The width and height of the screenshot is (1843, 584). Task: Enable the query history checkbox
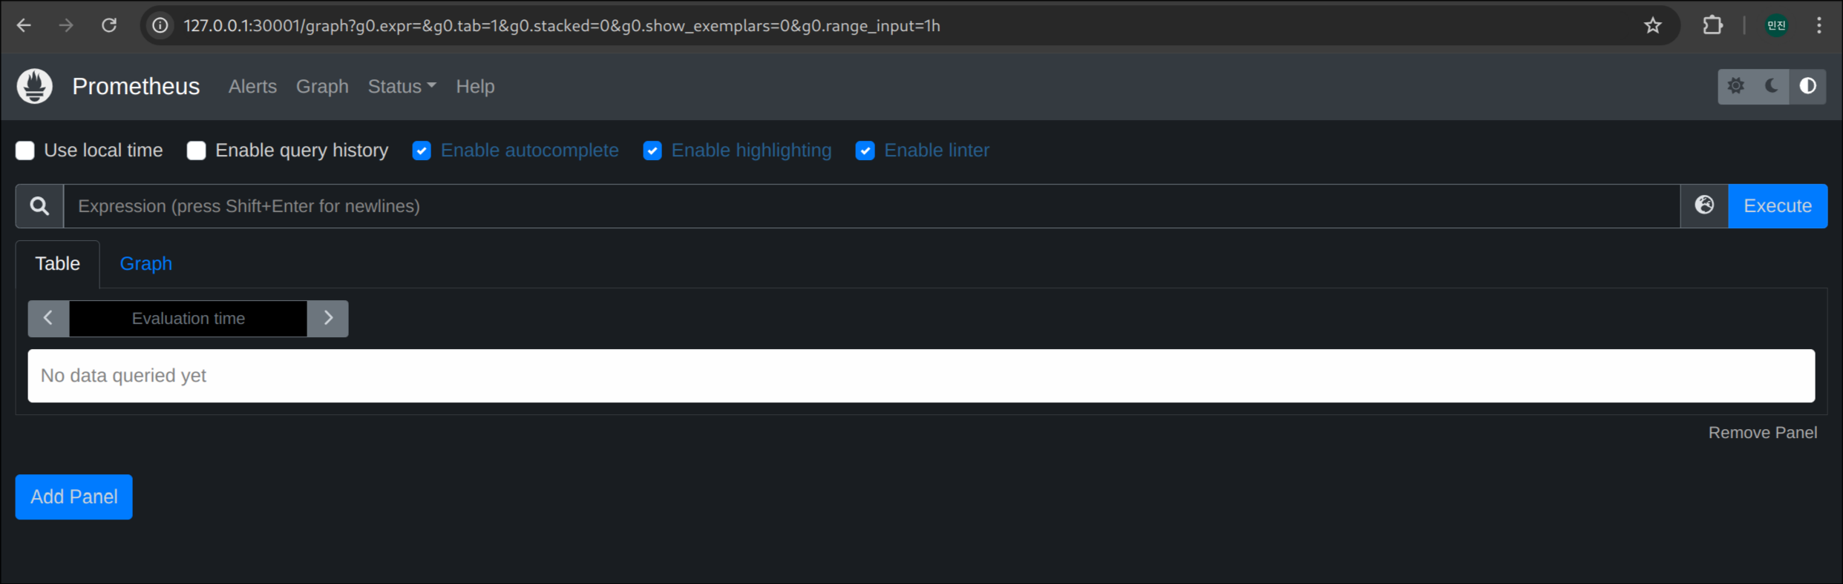click(197, 150)
